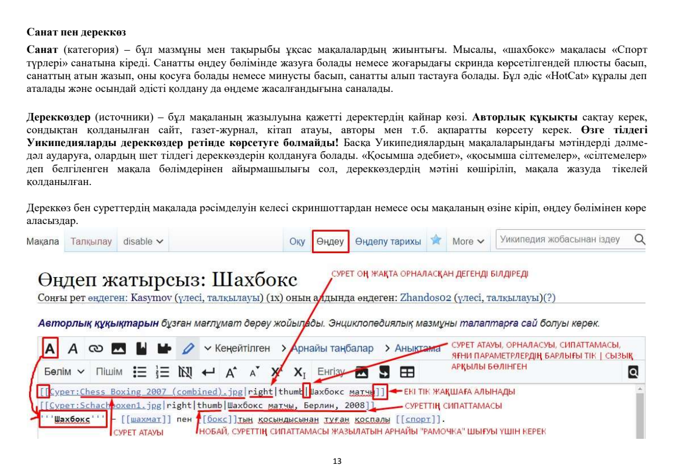Click the table insert icon
Image resolution: width=674 pixels, height=472 pixels.
coord(407,371)
